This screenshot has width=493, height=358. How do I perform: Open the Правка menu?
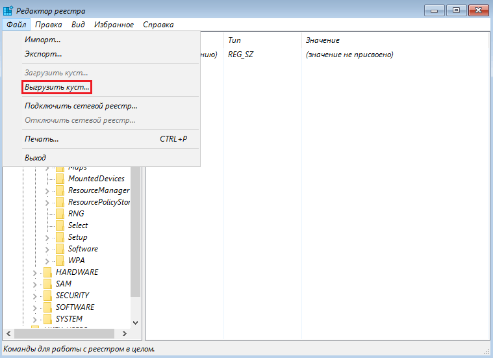pyautogui.click(x=49, y=25)
